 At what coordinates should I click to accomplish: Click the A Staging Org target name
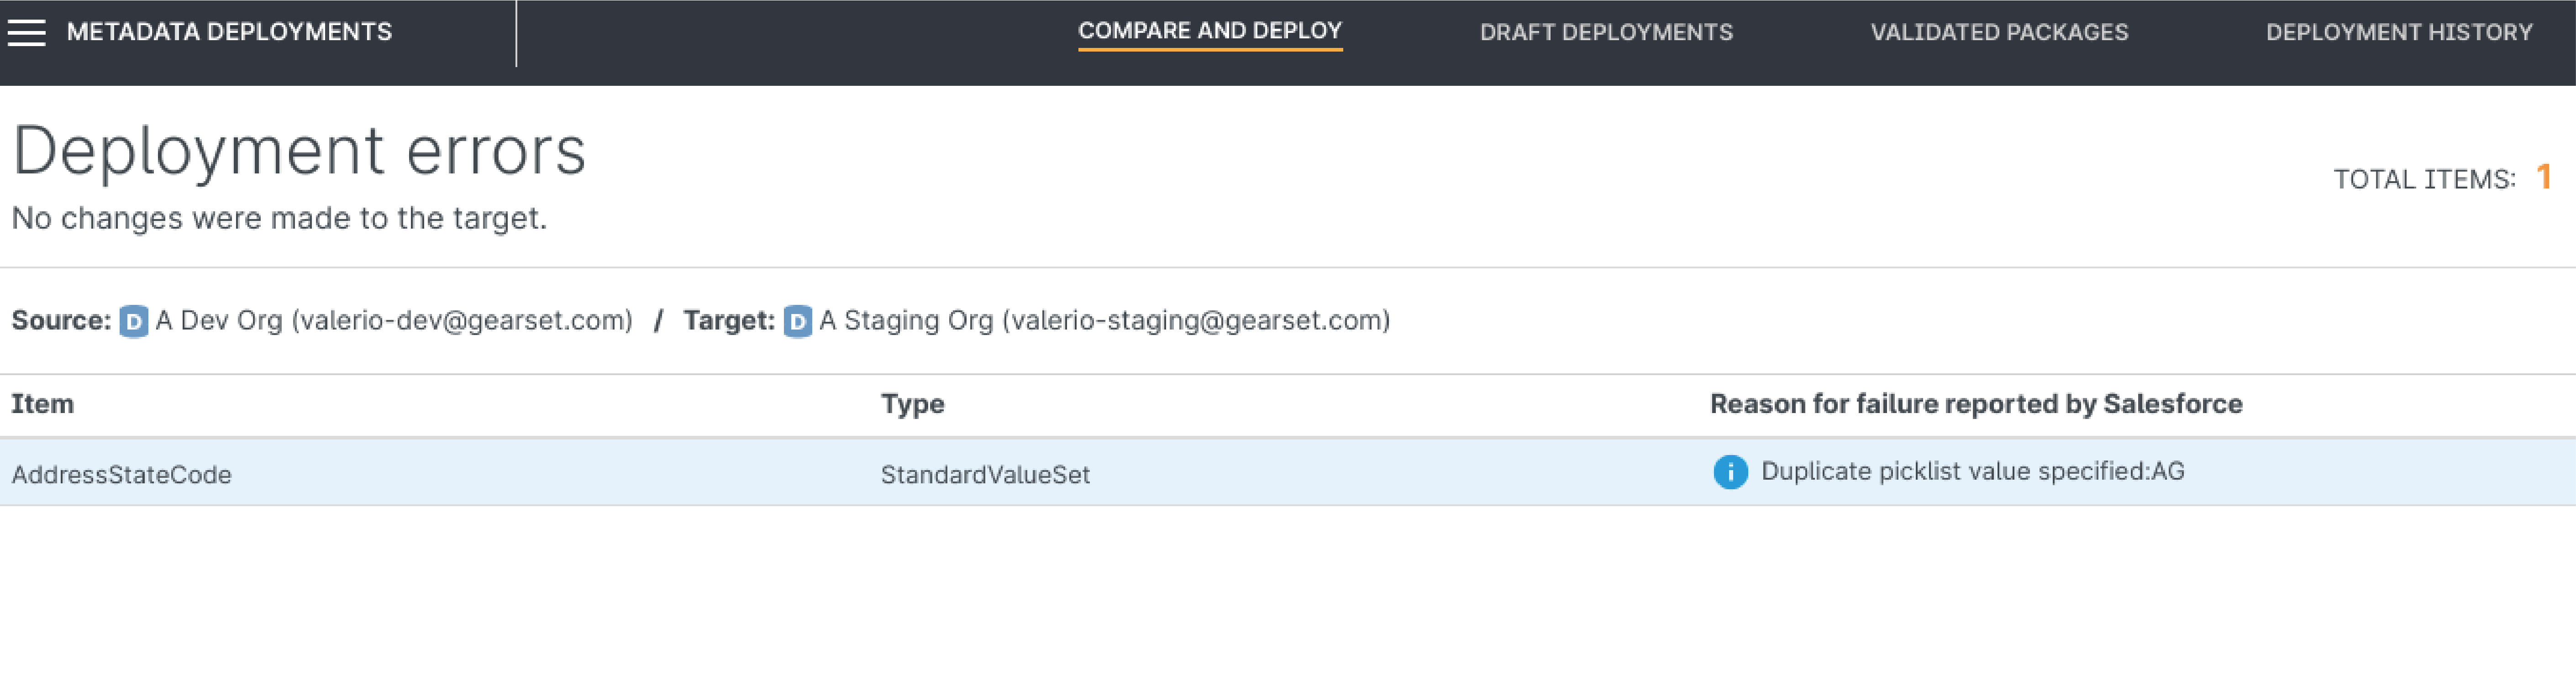[x=1104, y=321]
